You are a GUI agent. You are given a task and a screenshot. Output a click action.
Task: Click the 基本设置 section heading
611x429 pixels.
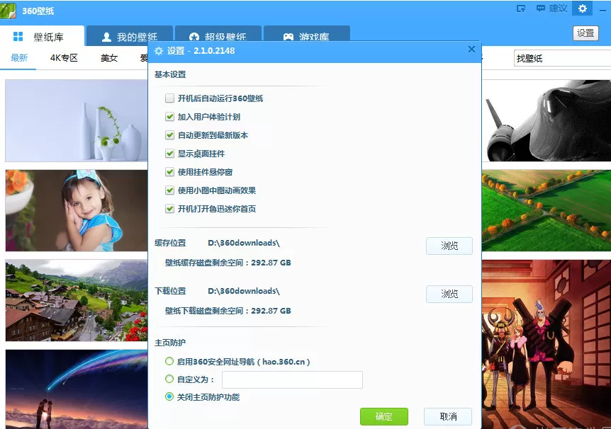[170, 74]
